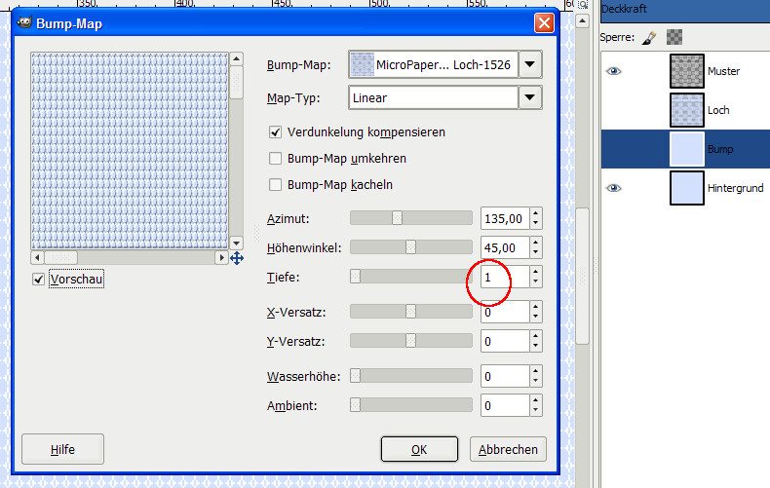Open the Bump-Map drawable dropdown
This screenshot has height=488, width=770.
pyautogui.click(x=529, y=65)
